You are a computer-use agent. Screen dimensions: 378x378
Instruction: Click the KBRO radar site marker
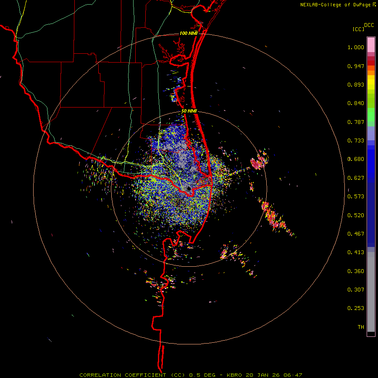189,189
